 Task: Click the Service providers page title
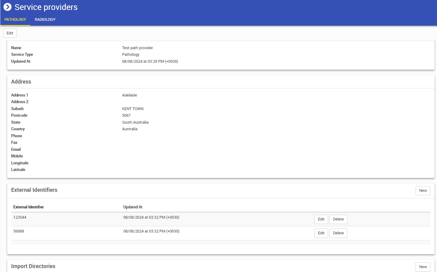click(x=46, y=7)
